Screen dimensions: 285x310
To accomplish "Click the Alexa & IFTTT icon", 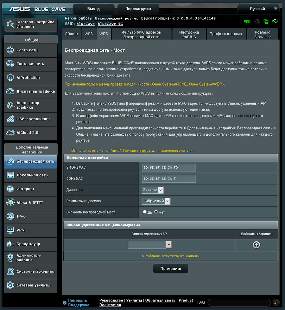I will [10, 203].
